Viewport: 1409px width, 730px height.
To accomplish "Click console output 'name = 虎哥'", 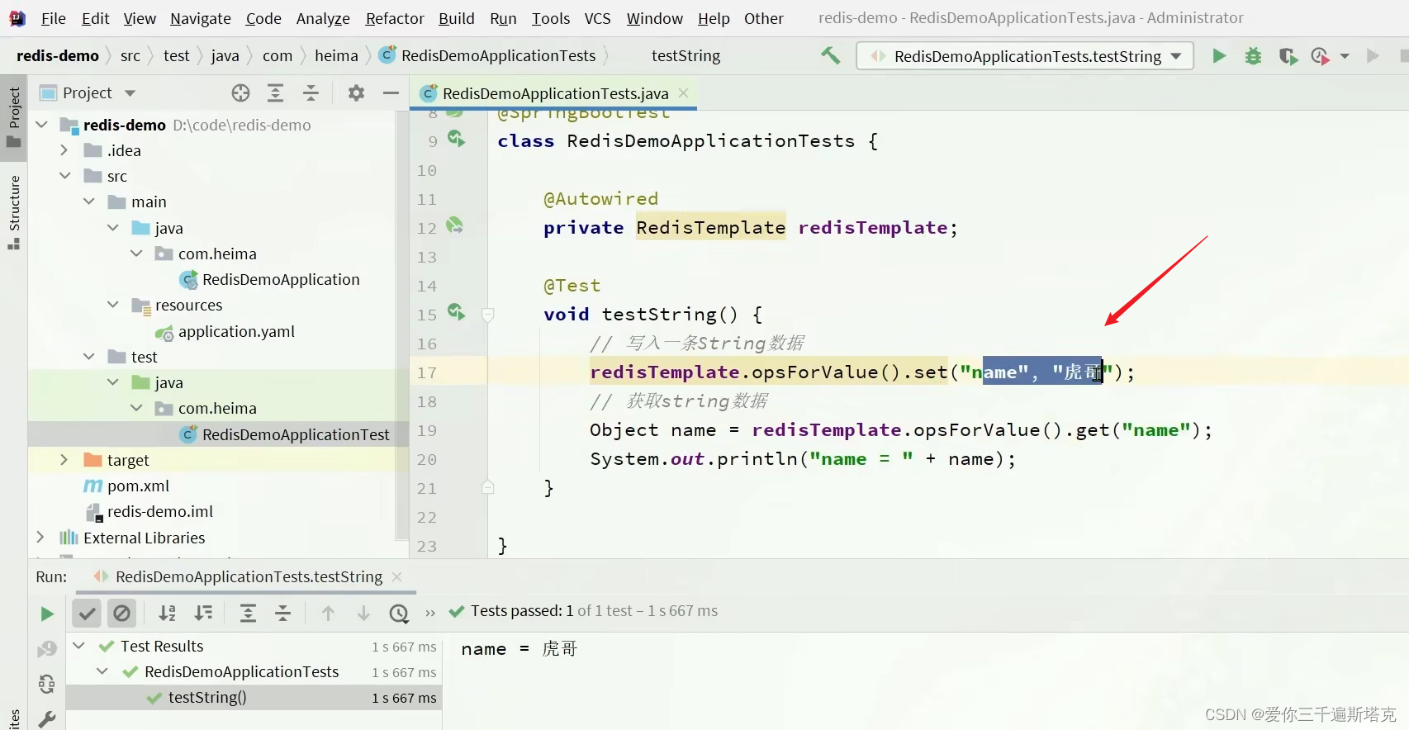I will click(519, 649).
